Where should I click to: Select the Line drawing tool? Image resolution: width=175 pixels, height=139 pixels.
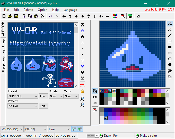coord(170,35)
